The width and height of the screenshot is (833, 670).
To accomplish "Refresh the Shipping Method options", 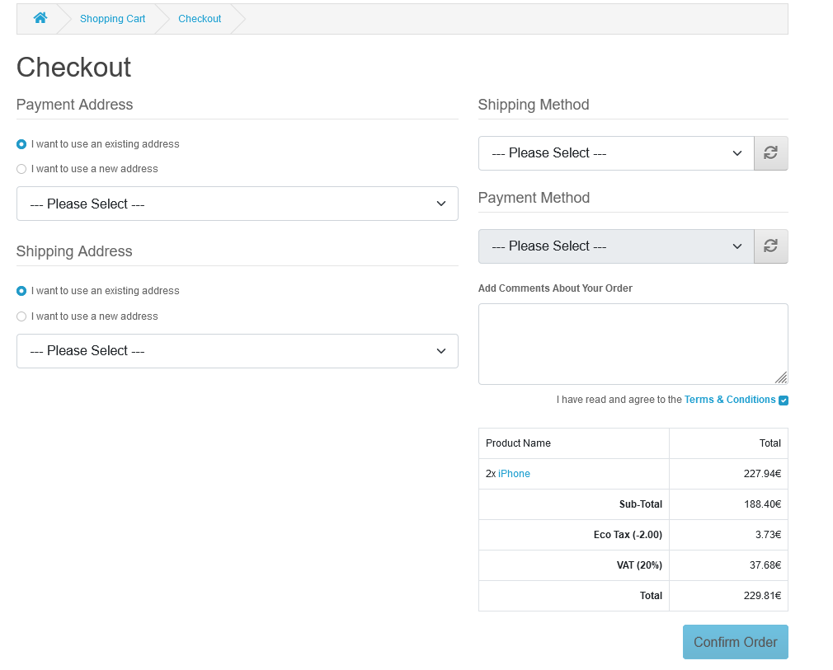I will (x=770, y=152).
